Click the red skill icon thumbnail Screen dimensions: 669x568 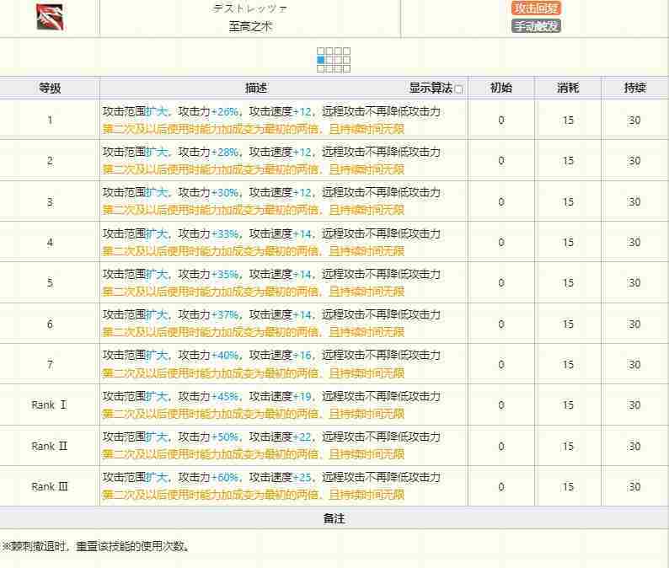(50, 17)
